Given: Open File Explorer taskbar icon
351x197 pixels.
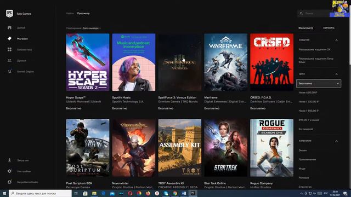Looking at the screenshot, I should (x=94, y=193).
